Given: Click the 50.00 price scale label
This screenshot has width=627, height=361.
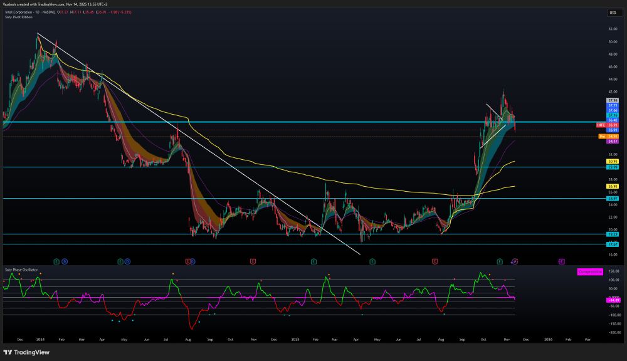Looking at the screenshot, I should [613, 41].
